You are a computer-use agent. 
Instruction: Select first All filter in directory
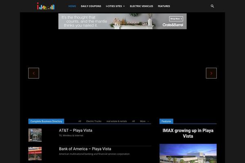(80, 121)
